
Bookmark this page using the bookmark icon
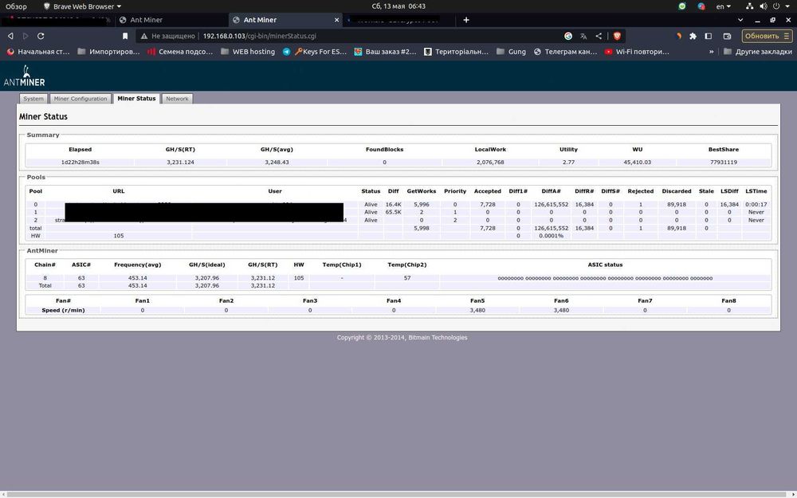125,36
